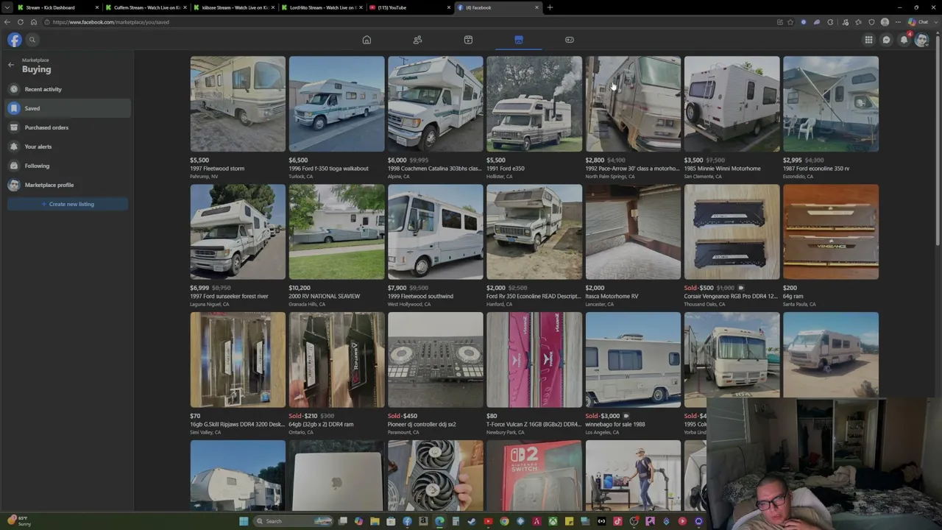Click the Windows Start button
Screen dimensions: 942x530
click(x=244, y=521)
